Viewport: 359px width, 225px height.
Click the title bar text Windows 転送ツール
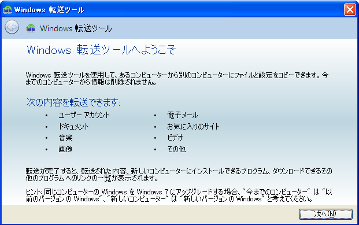pyautogui.click(x=49, y=10)
